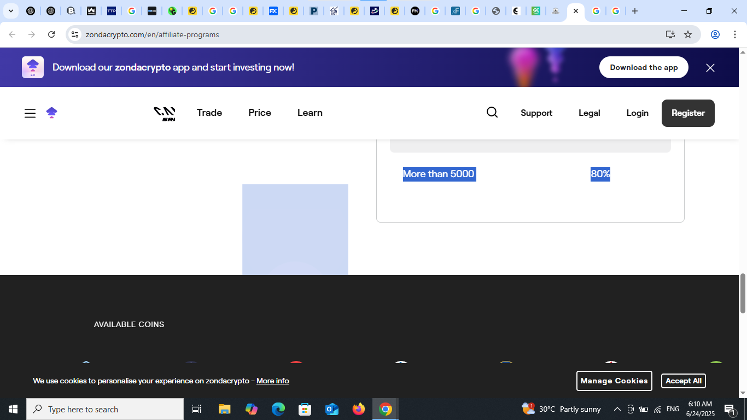Open the notification center

(x=730, y=409)
